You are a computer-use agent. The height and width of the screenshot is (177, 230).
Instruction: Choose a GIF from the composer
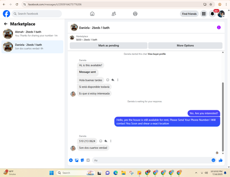point(88,160)
